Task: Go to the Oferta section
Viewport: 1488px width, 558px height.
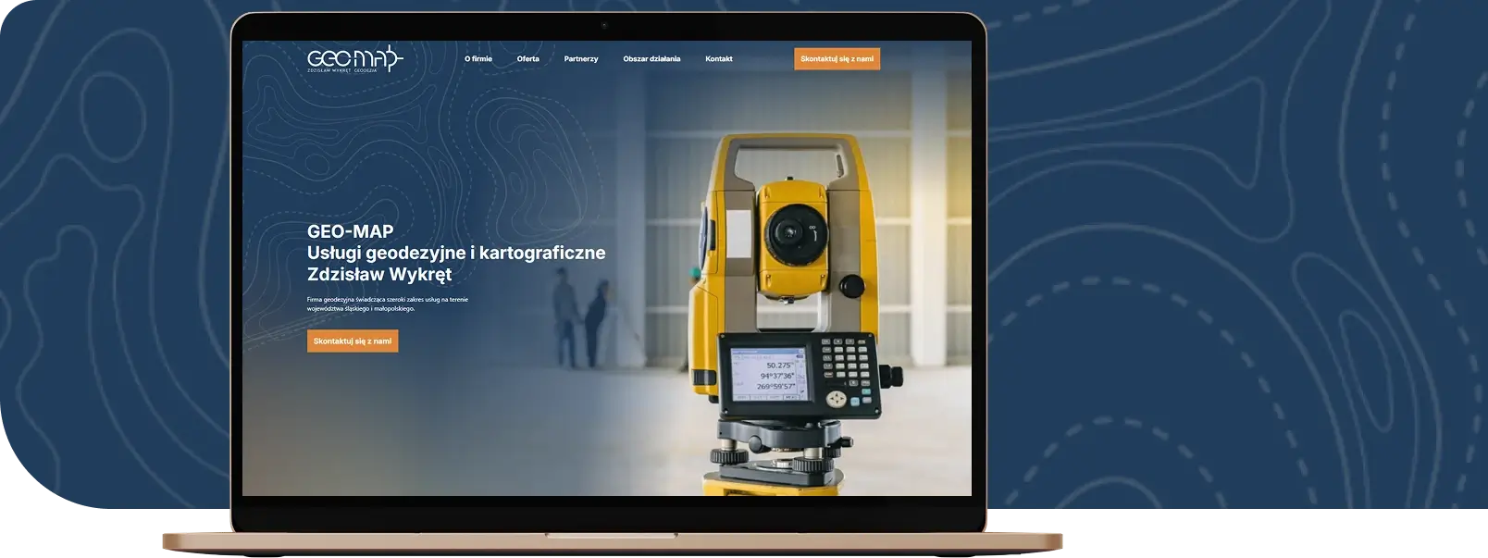Action: (x=527, y=59)
